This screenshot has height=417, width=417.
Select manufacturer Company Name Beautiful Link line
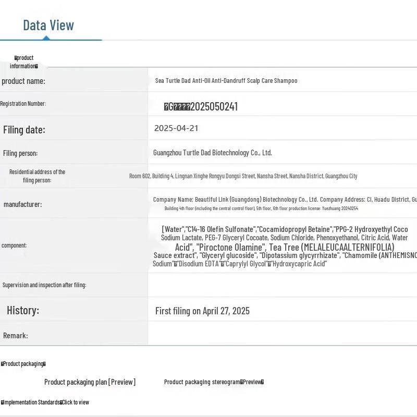tap(285, 200)
